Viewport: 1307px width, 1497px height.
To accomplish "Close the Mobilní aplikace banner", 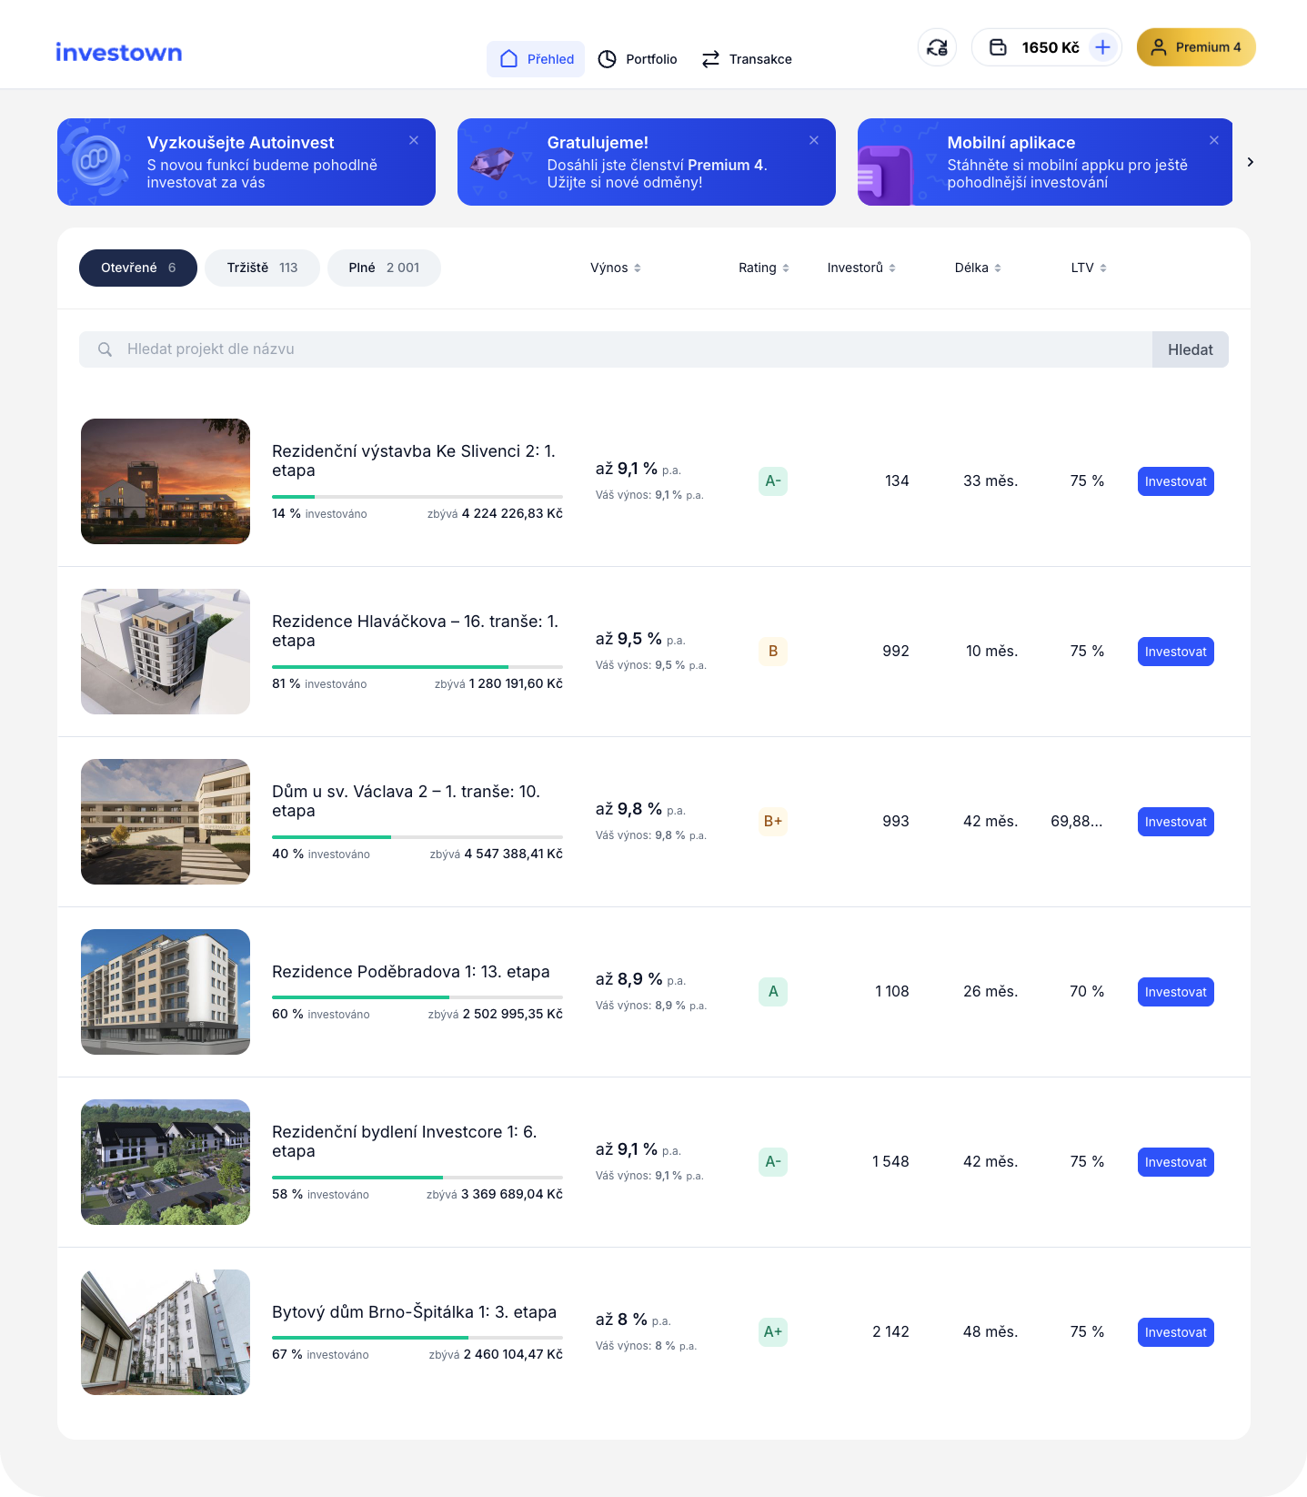I will click(1214, 140).
